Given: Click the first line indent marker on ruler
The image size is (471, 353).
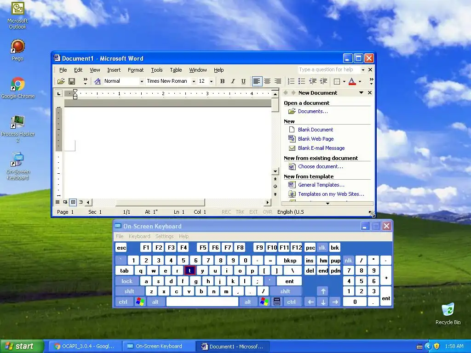Looking at the screenshot, I should point(75,91).
